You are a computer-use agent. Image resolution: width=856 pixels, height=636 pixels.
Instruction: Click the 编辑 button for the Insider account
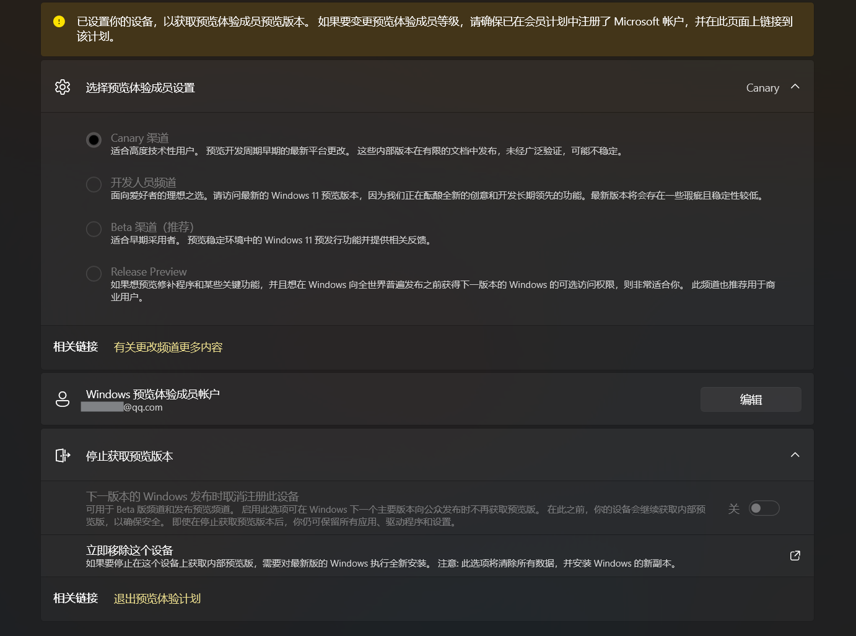click(x=751, y=399)
